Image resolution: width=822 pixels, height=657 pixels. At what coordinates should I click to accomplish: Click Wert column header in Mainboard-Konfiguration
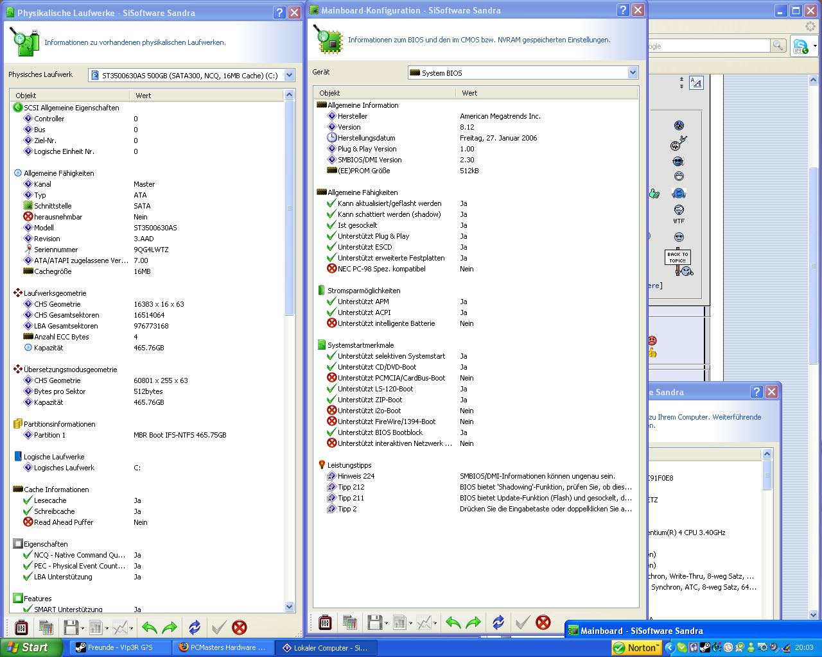tap(547, 92)
